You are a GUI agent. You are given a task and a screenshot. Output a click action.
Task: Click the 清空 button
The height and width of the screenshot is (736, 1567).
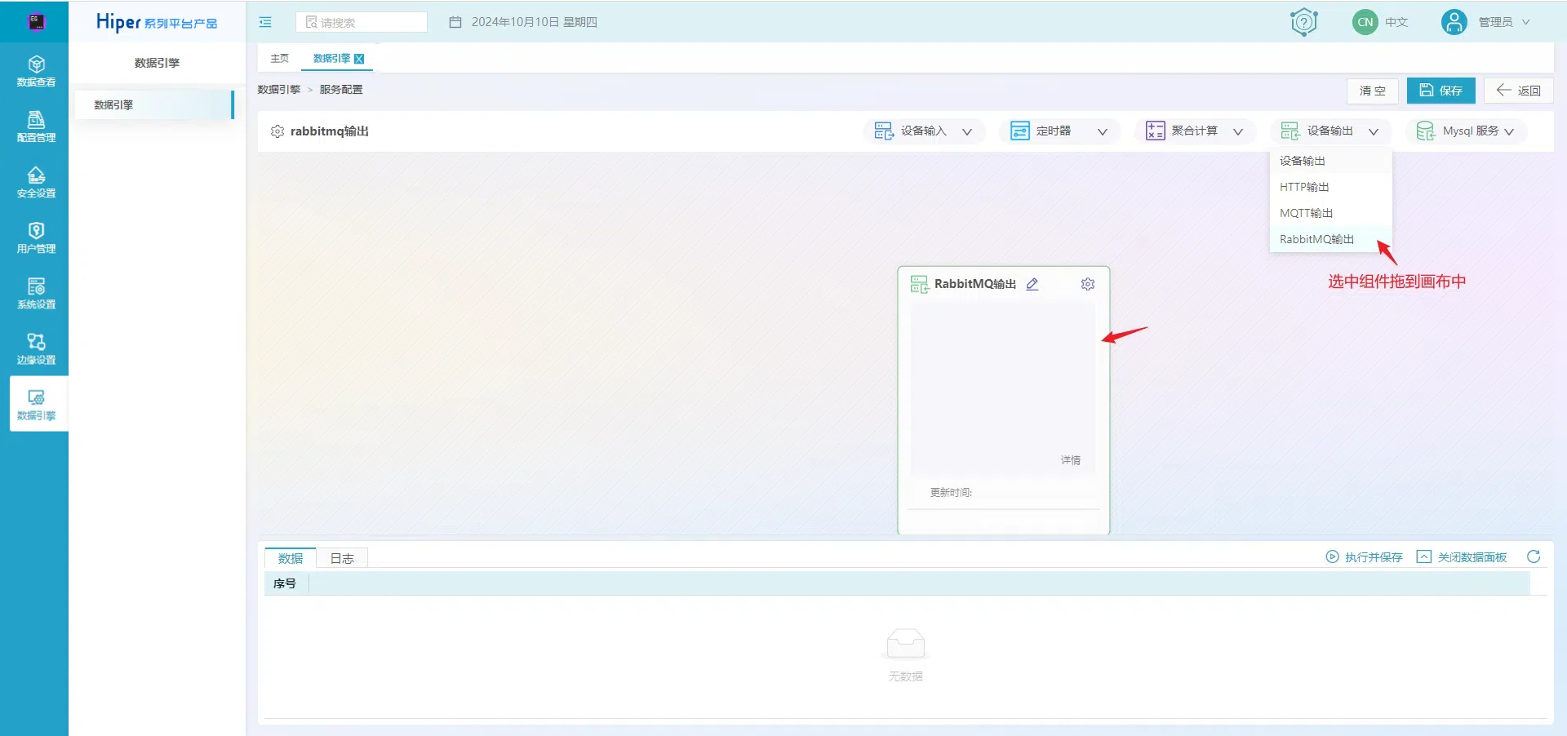coord(1373,91)
